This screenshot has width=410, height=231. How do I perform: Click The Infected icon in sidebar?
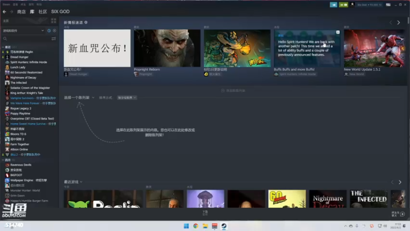click(x=7, y=83)
